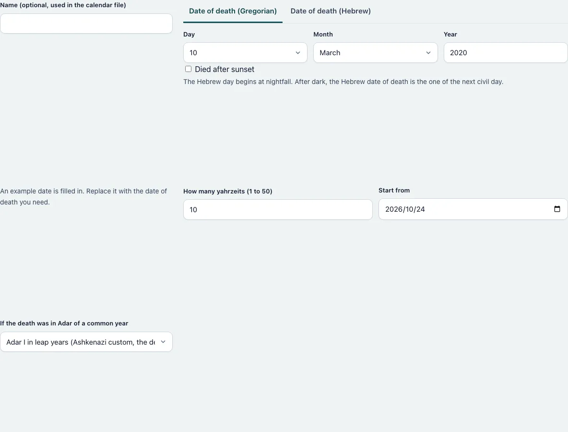Open the Month dropdown showing March
Viewport: 568px width, 432px height.
pyautogui.click(x=375, y=52)
